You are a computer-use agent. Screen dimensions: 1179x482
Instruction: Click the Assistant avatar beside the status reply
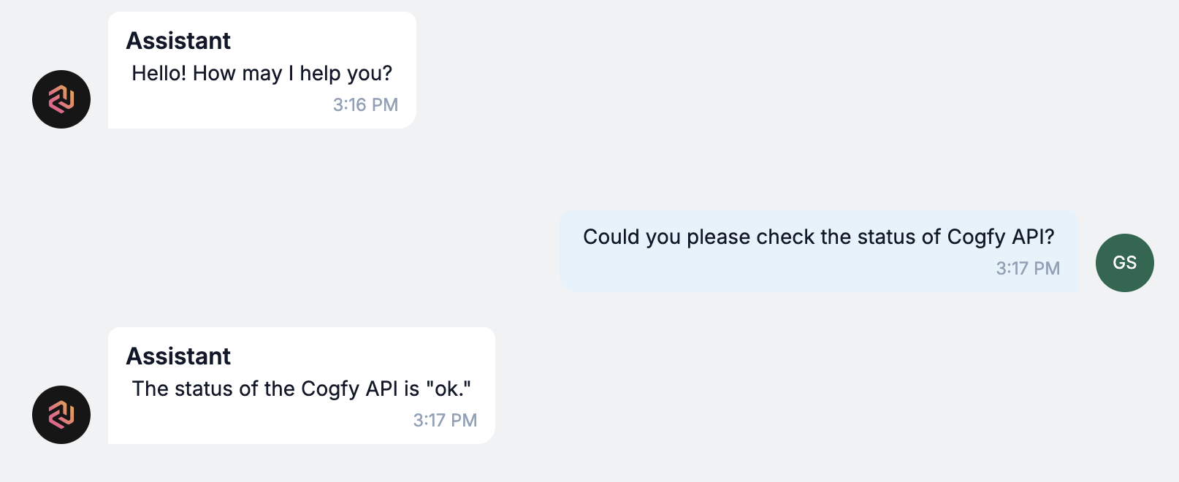[61, 415]
